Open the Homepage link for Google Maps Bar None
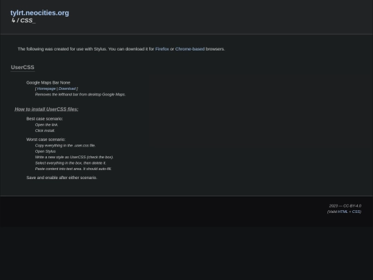Viewport: 373px width, 280px height. 46,88
